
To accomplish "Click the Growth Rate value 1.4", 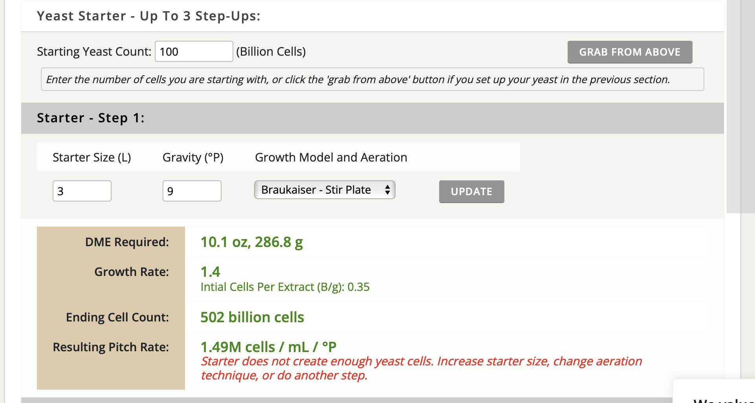I will point(210,272).
